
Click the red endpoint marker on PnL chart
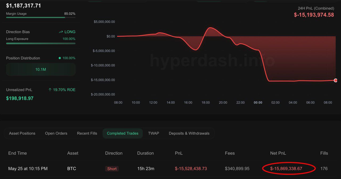tap(335, 80)
